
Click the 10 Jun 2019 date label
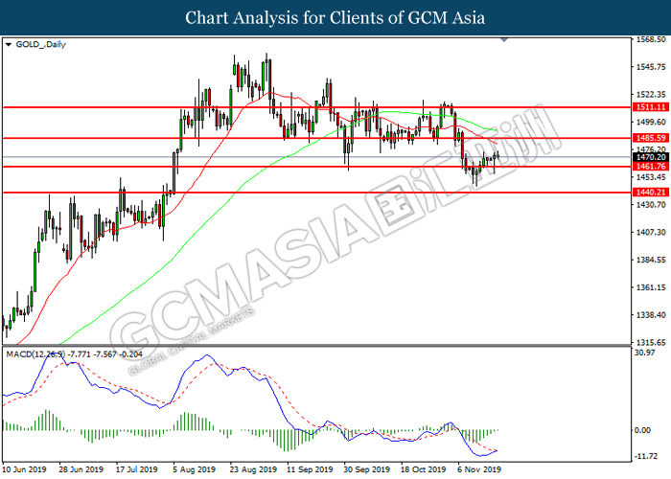[24, 469]
